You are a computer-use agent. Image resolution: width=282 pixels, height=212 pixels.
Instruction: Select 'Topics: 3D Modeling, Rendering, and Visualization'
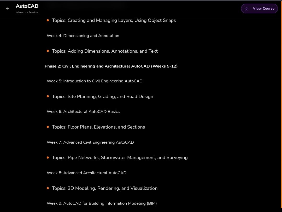(105, 188)
